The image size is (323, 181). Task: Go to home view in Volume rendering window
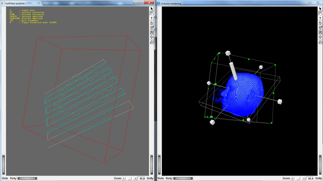[320, 23]
